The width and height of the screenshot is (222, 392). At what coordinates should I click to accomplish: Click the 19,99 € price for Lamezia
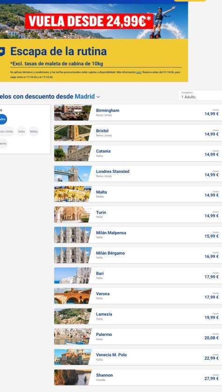click(212, 318)
